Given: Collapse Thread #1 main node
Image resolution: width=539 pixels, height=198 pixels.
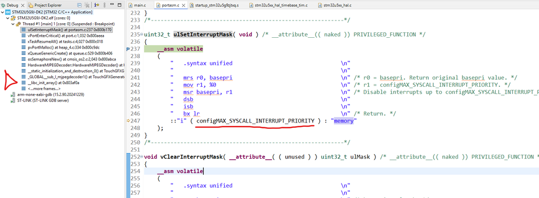Looking at the screenshot, I should coord(12,24).
